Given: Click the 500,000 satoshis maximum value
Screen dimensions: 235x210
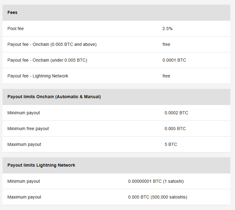Looking at the screenshot, I should [x=158, y=197].
